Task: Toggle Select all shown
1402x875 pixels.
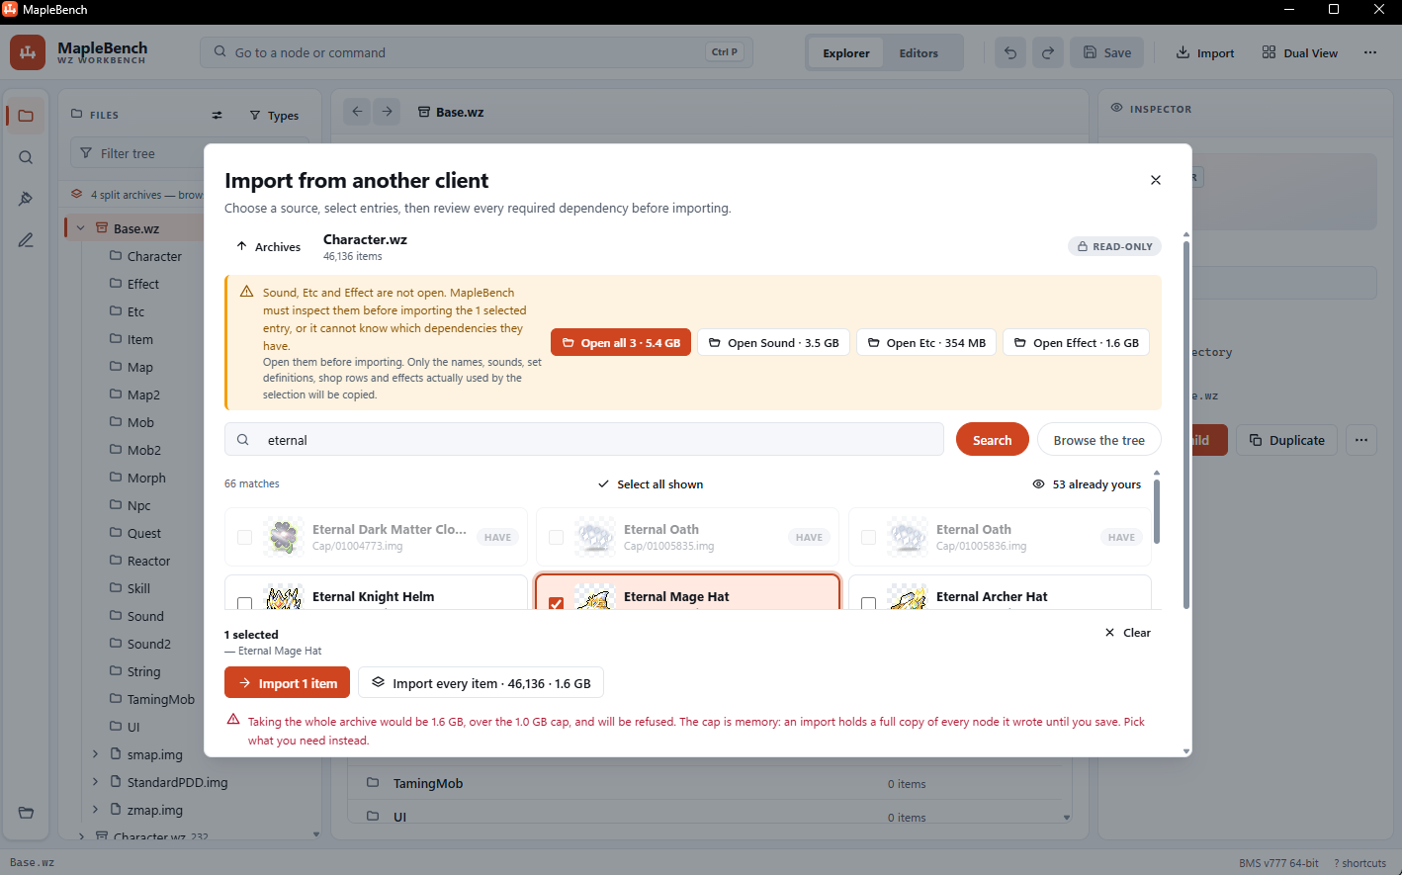Action: click(x=651, y=484)
